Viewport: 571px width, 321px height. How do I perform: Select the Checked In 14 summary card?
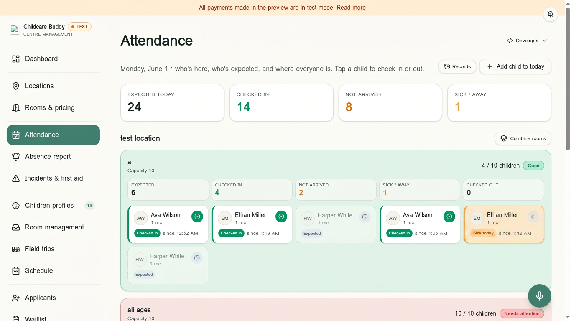(x=281, y=103)
